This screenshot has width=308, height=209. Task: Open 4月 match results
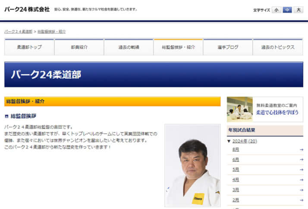click(236, 180)
